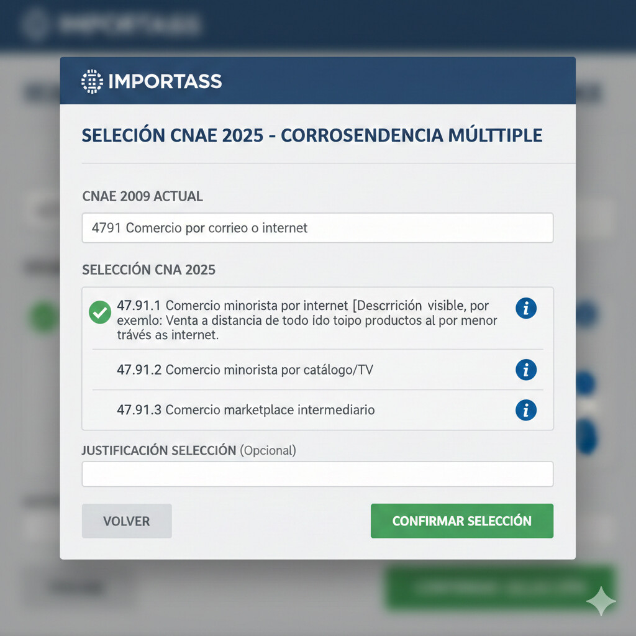636x636 pixels.
Task: Click the blurred green button behind the dialog
Action: click(x=501, y=588)
